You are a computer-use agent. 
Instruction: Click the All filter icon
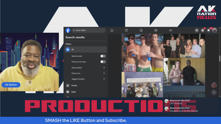click(x=68, y=50)
